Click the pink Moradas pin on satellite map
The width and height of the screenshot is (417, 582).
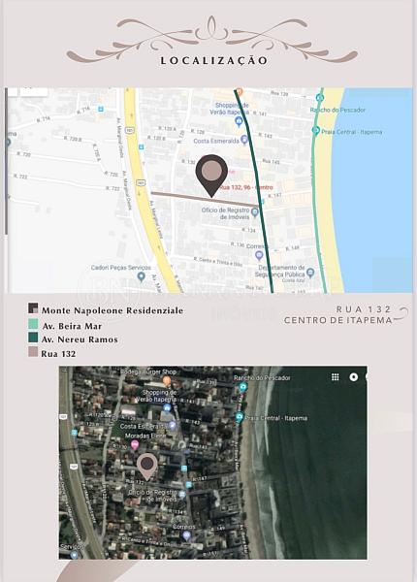(x=135, y=444)
